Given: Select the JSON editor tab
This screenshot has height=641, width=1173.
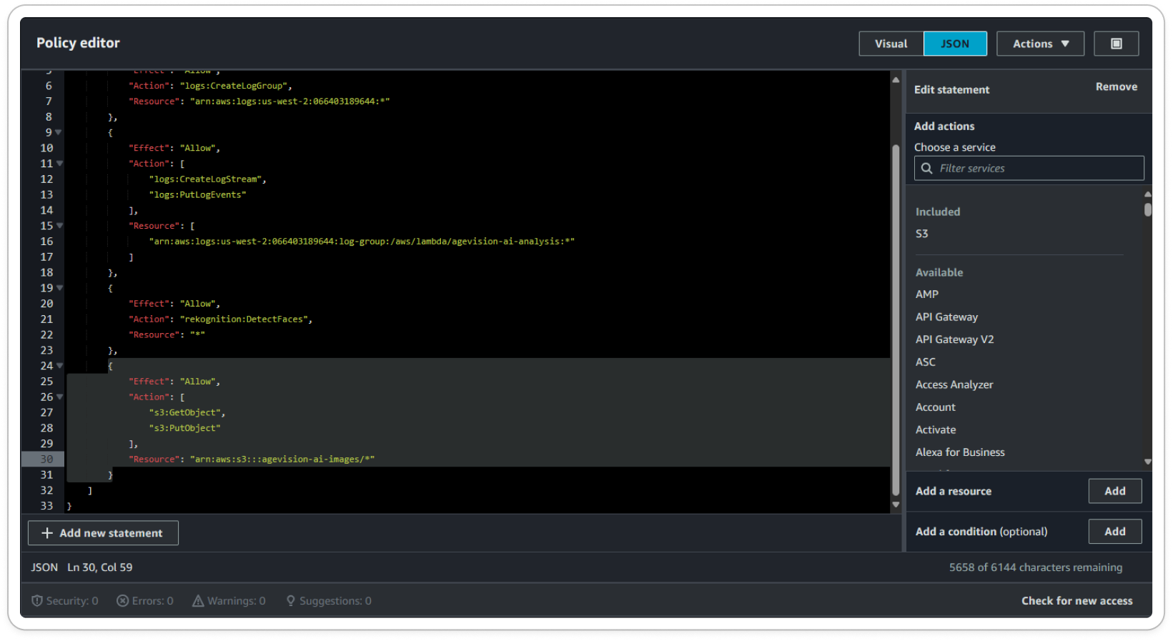Looking at the screenshot, I should (x=955, y=44).
